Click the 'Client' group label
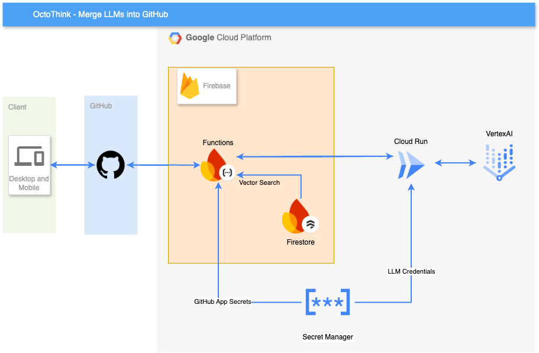539x353 pixels. click(x=17, y=107)
